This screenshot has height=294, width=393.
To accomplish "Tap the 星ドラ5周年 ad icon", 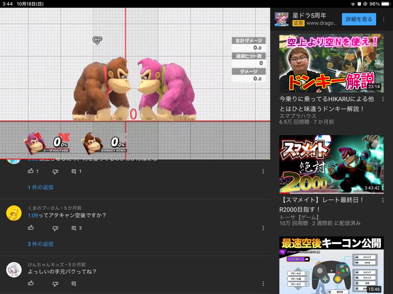I will click(281, 19).
